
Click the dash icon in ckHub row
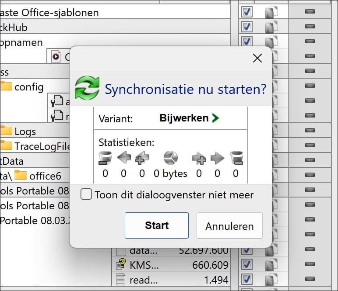[x=310, y=26]
